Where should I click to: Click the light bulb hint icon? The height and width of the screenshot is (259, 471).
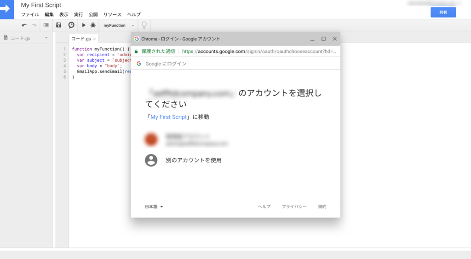pos(144,25)
